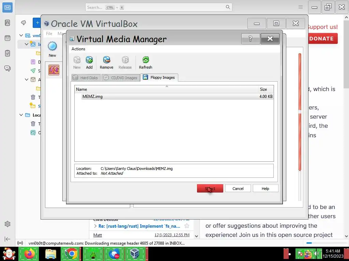Image resolution: width=349 pixels, height=261 pixels.
Task: Open the rust-lang Implement fs_na message
Action: [139, 226]
